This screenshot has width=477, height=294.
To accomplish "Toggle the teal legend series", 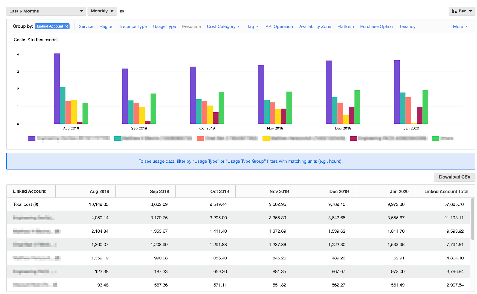I will pyautogui.click(x=118, y=138).
